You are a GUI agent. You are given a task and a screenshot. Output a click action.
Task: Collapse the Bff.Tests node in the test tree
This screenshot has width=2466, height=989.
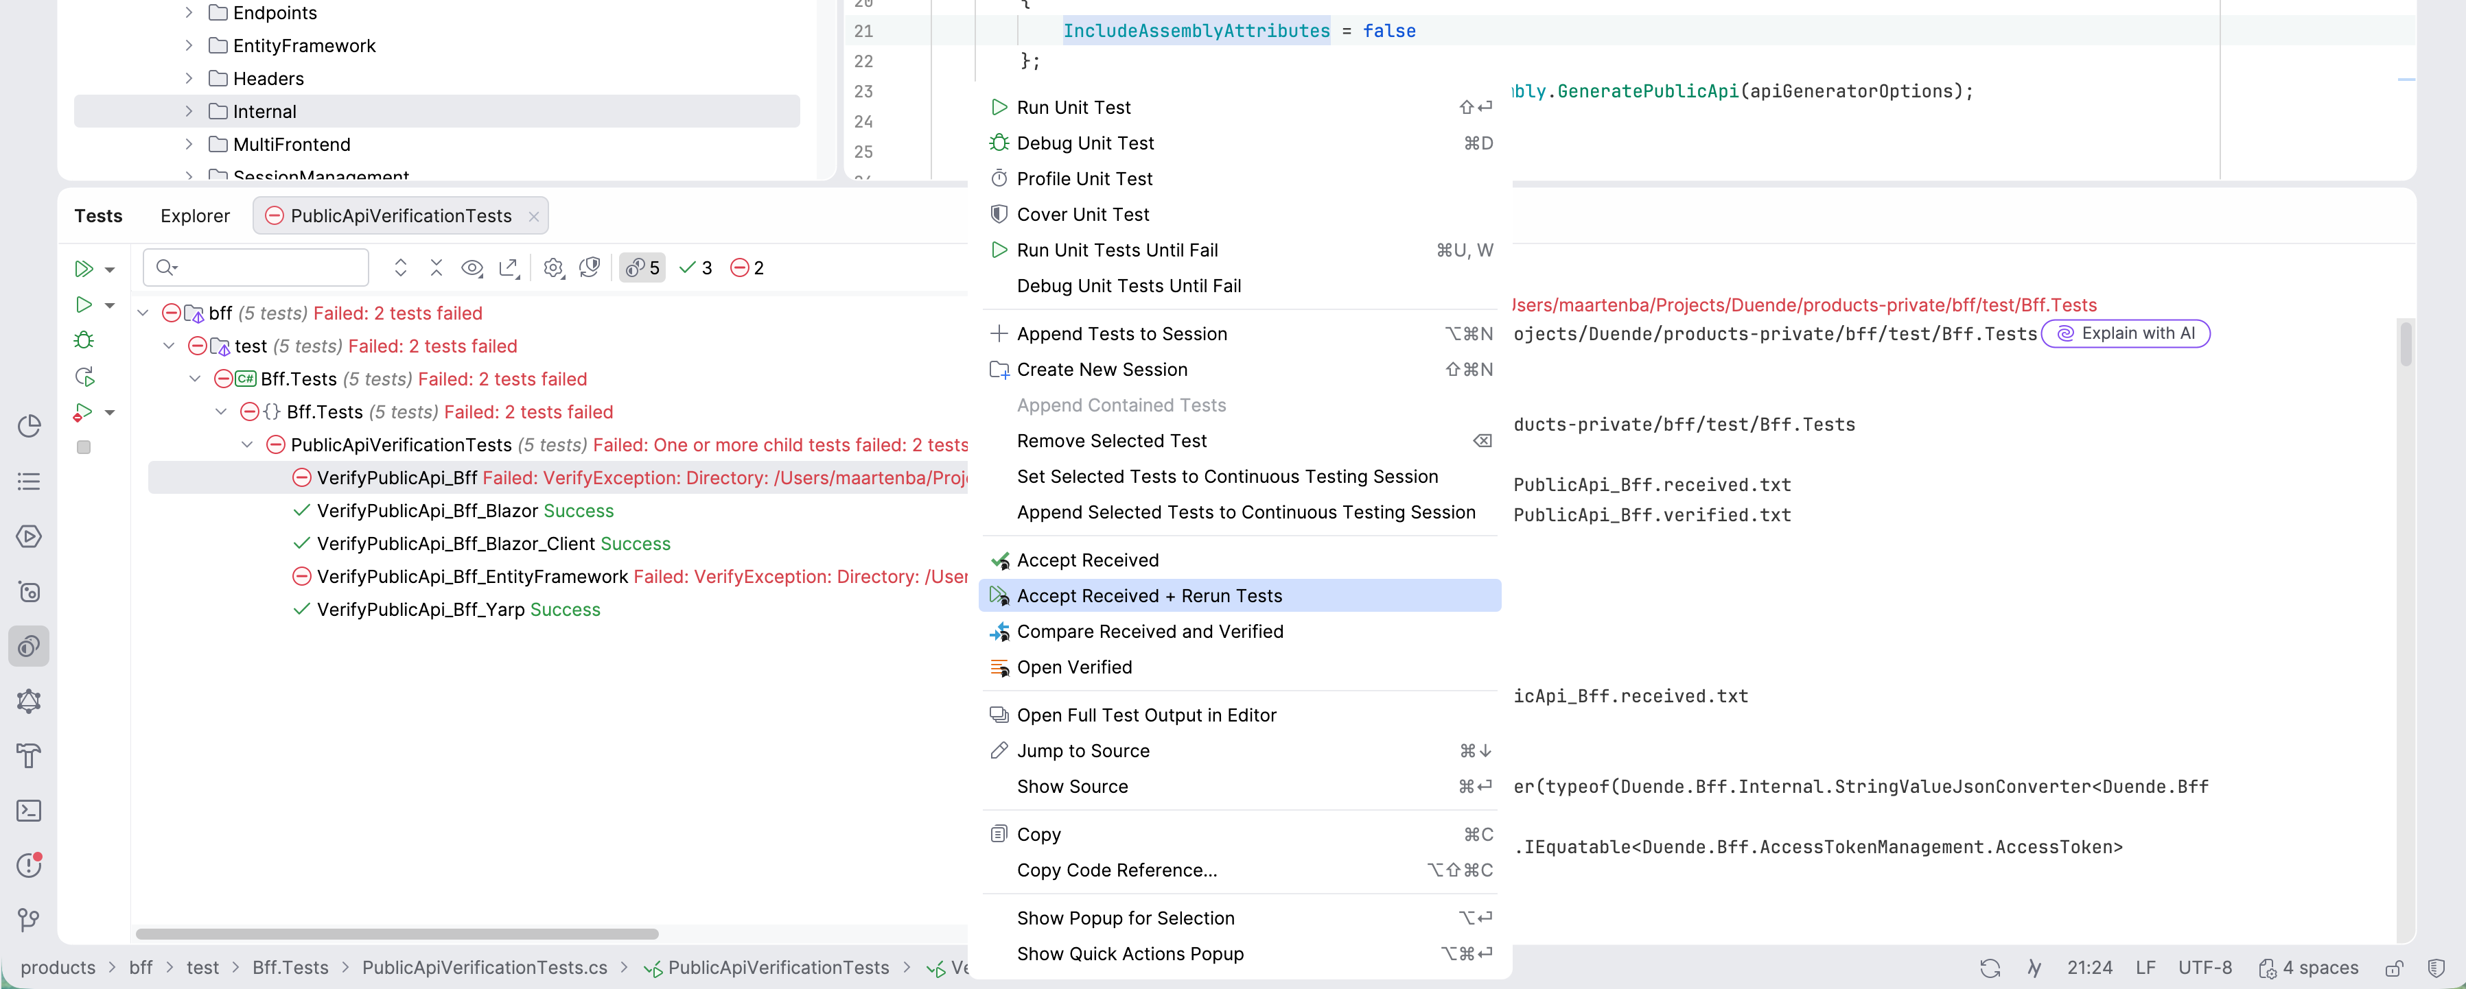click(x=196, y=379)
